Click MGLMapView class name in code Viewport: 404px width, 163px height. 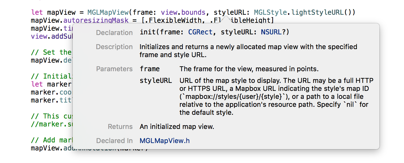point(108,13)
